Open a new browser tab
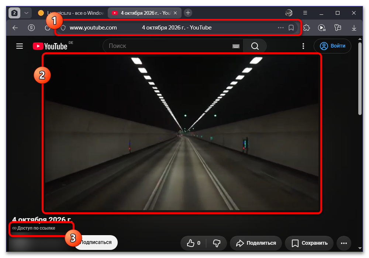369x258 pixels. 188,13
